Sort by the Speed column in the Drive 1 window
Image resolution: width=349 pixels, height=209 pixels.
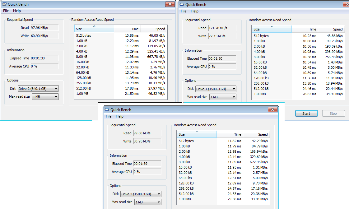[x=331, y=29]
